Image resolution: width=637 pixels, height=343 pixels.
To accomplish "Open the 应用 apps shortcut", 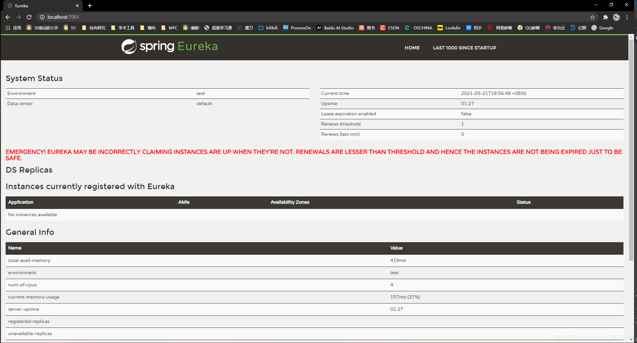I will [14, 28].
